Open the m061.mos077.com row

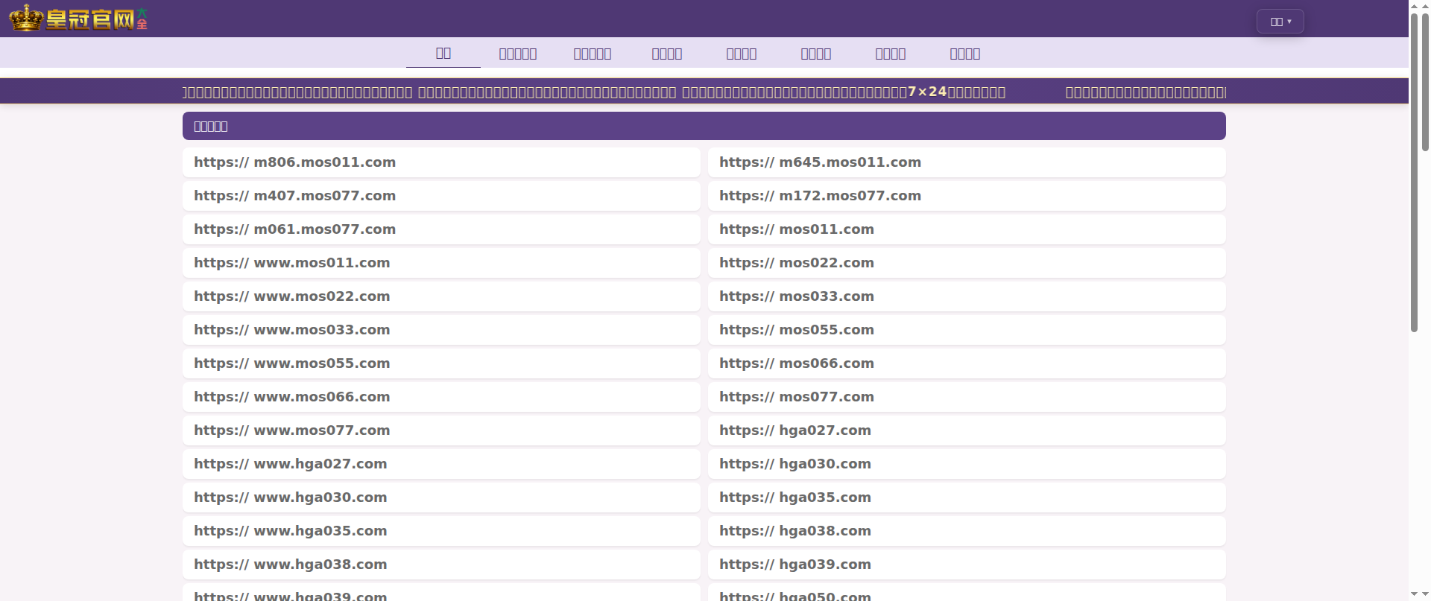[x=441, y=229]
